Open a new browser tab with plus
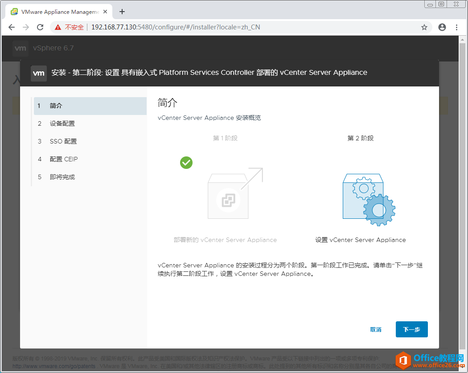Viewport: 468px width, 373px height. pyautogui.click(x=122, y=12)
